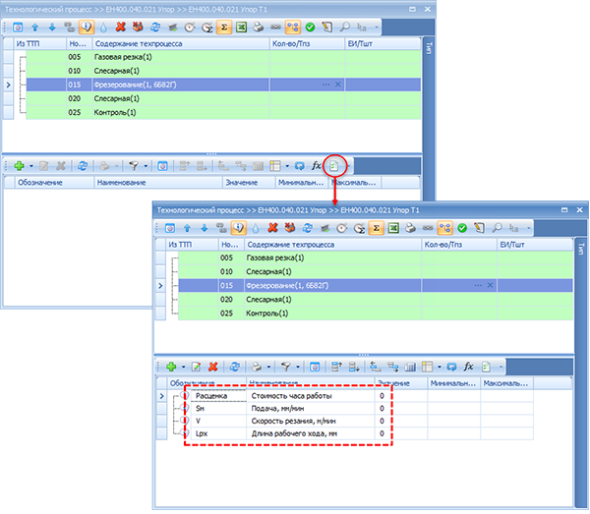The image size is (590, 514).
Task: Click the green plus add icon in the front window
Action: tap(171, 367)
